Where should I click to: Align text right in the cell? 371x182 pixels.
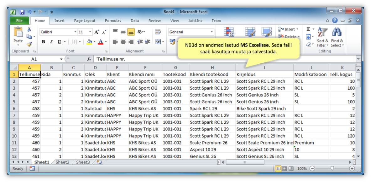click(x=131, y=42)
